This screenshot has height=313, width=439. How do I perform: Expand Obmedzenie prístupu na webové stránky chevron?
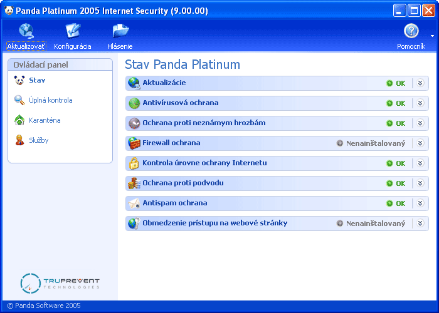click(x=420, y=223)
